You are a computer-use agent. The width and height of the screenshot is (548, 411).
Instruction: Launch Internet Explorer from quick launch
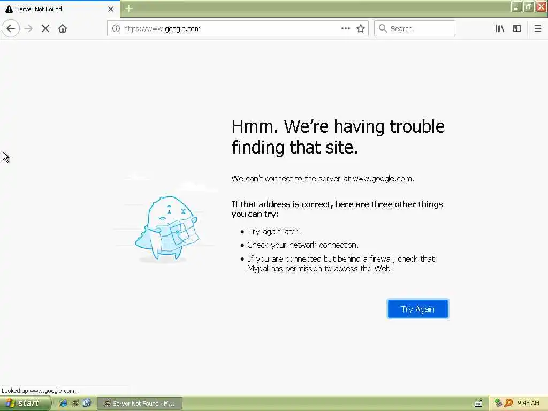pyautogui.click(x=63, y=404)
